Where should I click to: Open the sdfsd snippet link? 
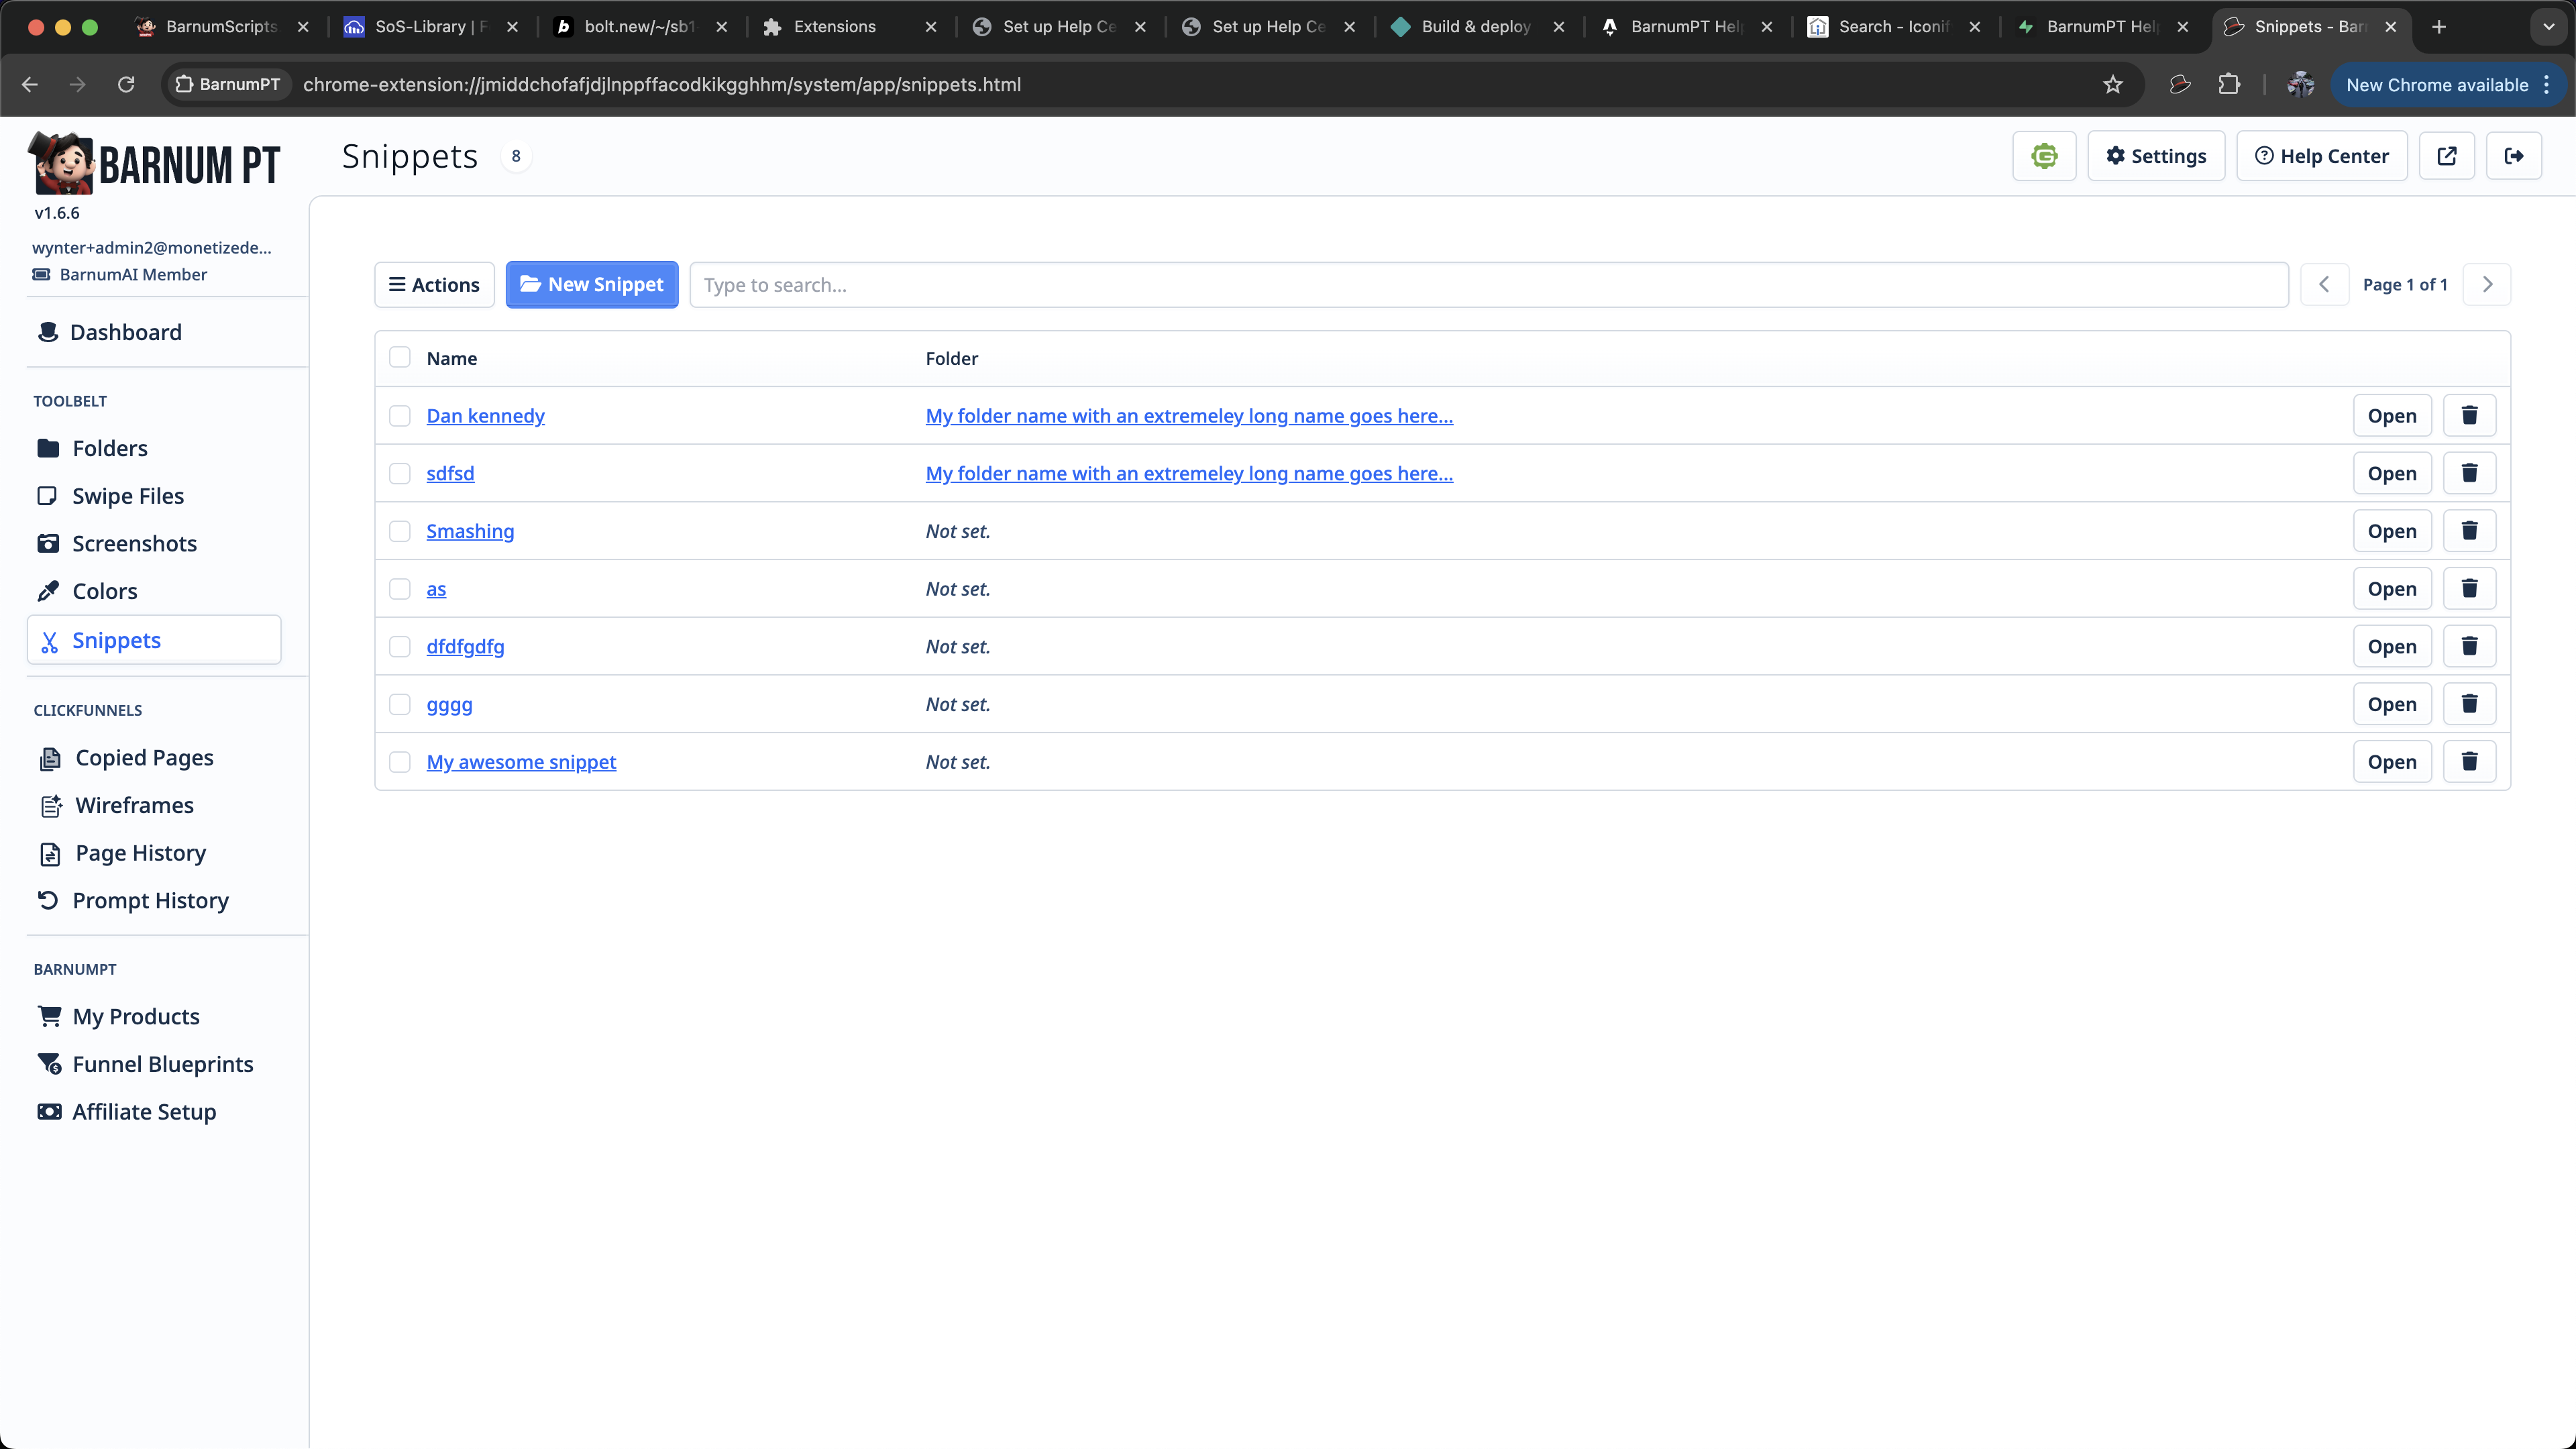click(x=450, y=473)
